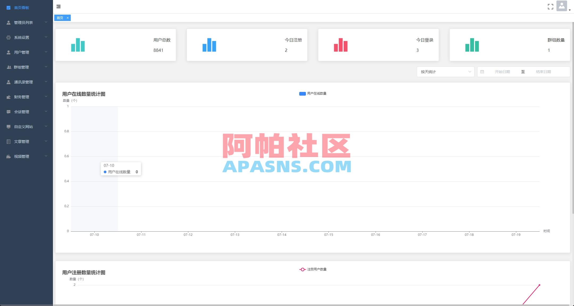Click the blue legend color swatch
Viewport: 574px width, 306px height.
[302, 93]
